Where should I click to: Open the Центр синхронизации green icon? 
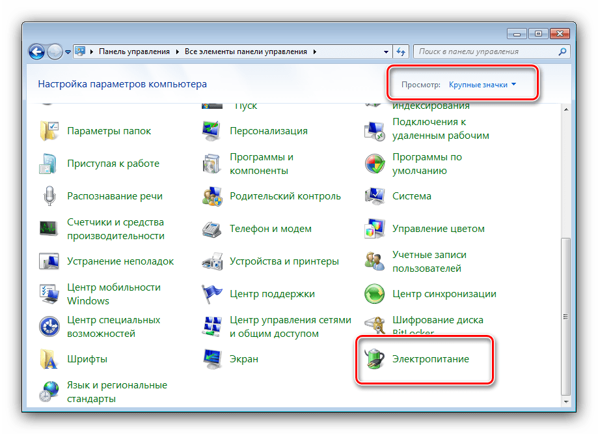375,294
